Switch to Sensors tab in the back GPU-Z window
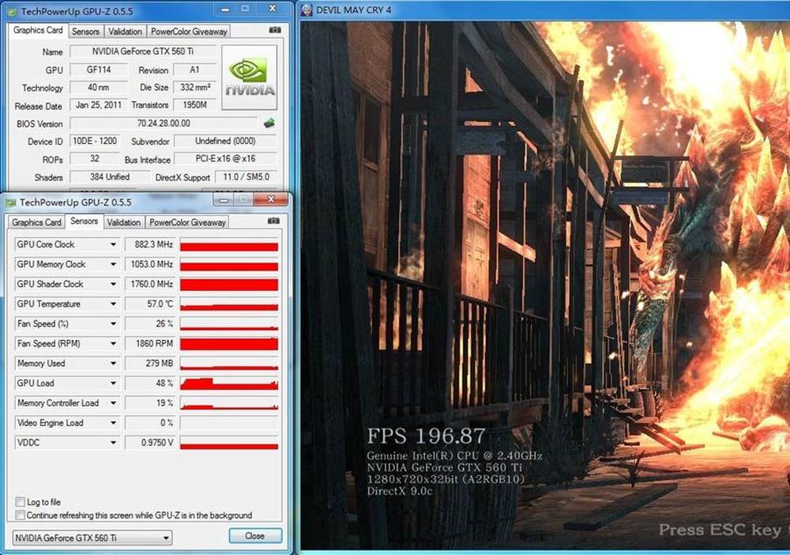 click(85, 32)
